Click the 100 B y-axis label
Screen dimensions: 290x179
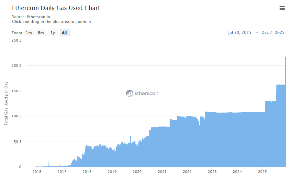coord(16,116)
